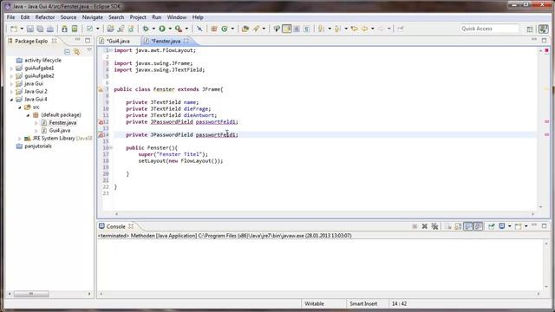
Task: Click the Print toolbar icon
Action: (x=50, y=29)
